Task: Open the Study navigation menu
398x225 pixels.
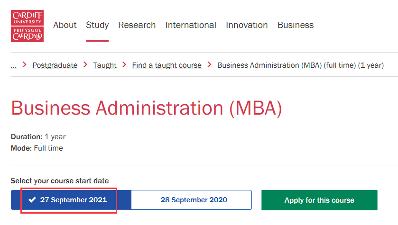Action: (x=97, y=25)
